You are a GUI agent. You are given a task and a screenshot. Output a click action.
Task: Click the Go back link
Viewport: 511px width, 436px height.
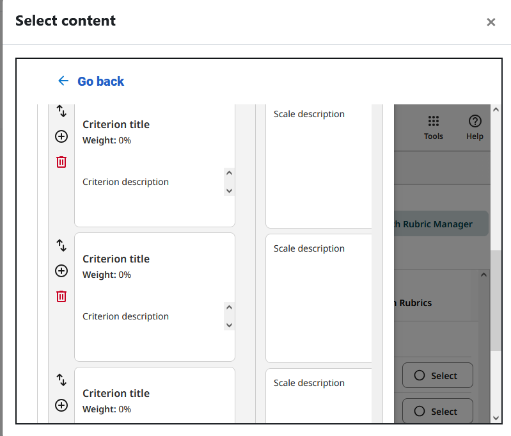[x=91, y=81]
